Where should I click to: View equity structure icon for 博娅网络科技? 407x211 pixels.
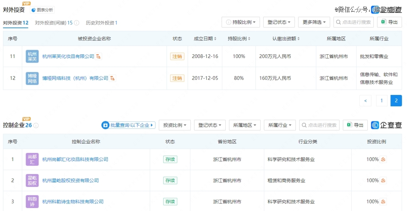112,78
